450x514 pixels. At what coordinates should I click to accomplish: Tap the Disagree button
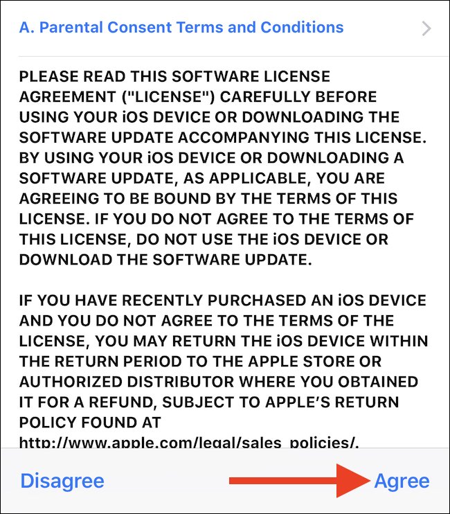[62, 481]
